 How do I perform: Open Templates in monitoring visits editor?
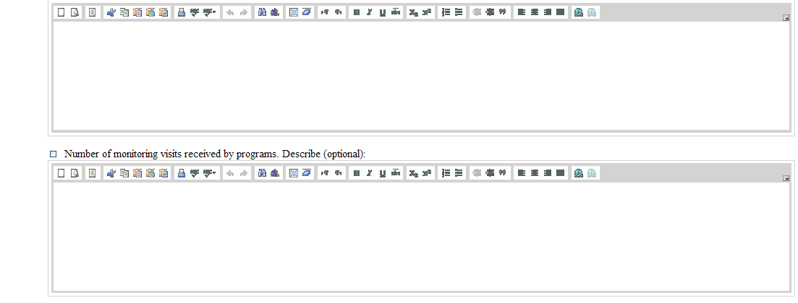(x=92, y=173)
